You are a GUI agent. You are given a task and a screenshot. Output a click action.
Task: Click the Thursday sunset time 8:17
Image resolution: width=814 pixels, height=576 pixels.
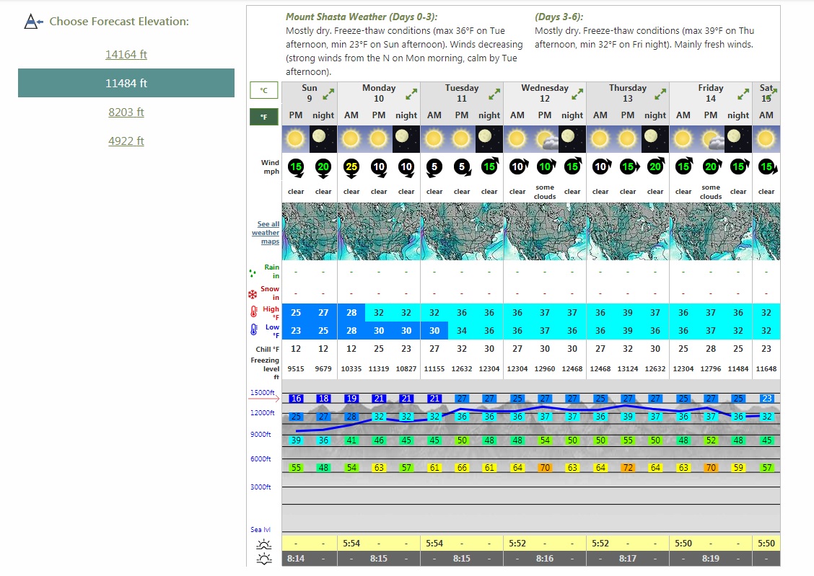pyautogui.click(x=628, y=559)
